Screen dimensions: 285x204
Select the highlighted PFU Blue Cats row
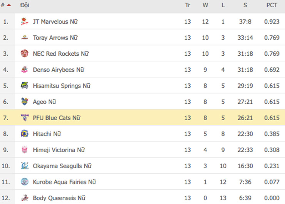[x=142, y=118]
